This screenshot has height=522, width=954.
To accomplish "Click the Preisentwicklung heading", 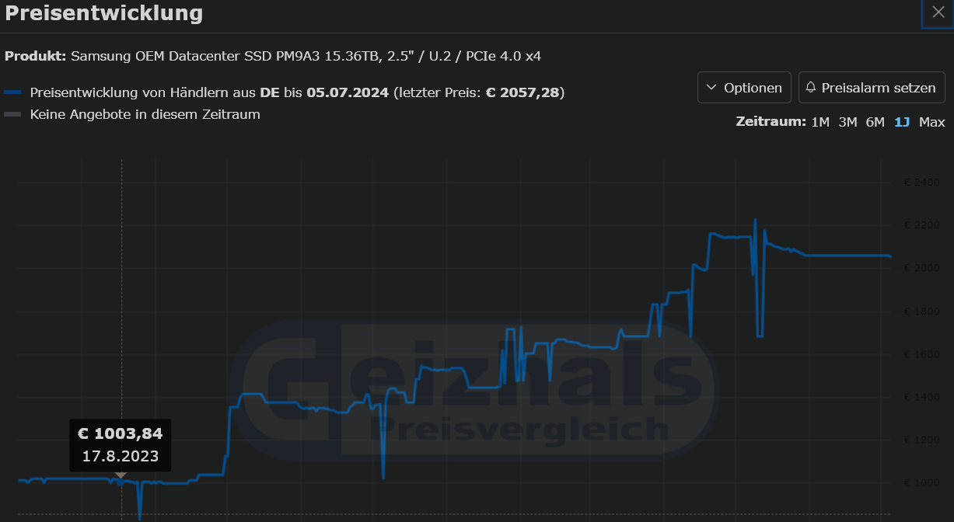I will tap(104, 13).
